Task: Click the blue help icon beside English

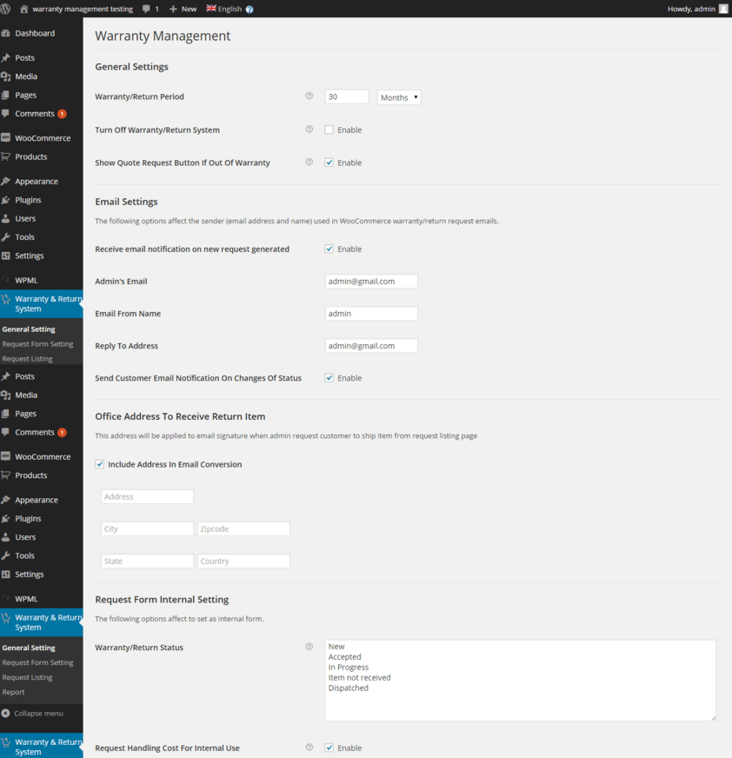Action: point(250,10)
